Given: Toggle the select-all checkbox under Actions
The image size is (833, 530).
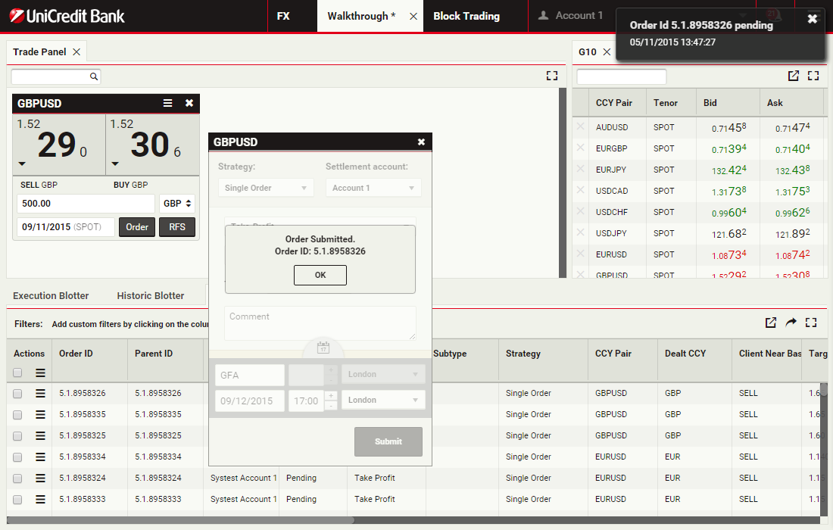Looking at the screenshot, I should (x=17, y=373).
